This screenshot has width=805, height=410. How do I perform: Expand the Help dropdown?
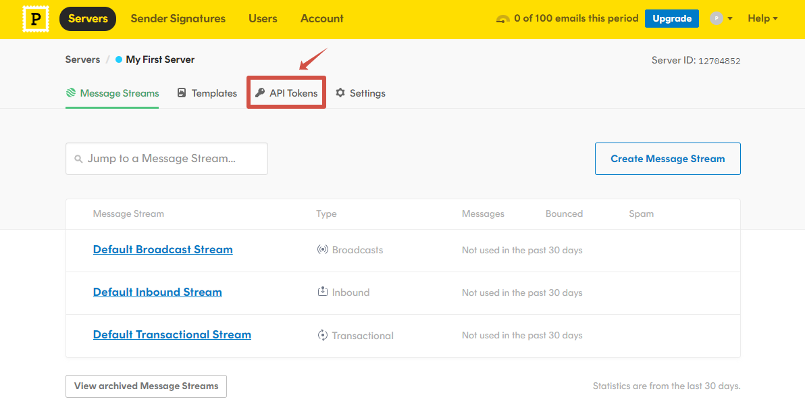(762, 19)
